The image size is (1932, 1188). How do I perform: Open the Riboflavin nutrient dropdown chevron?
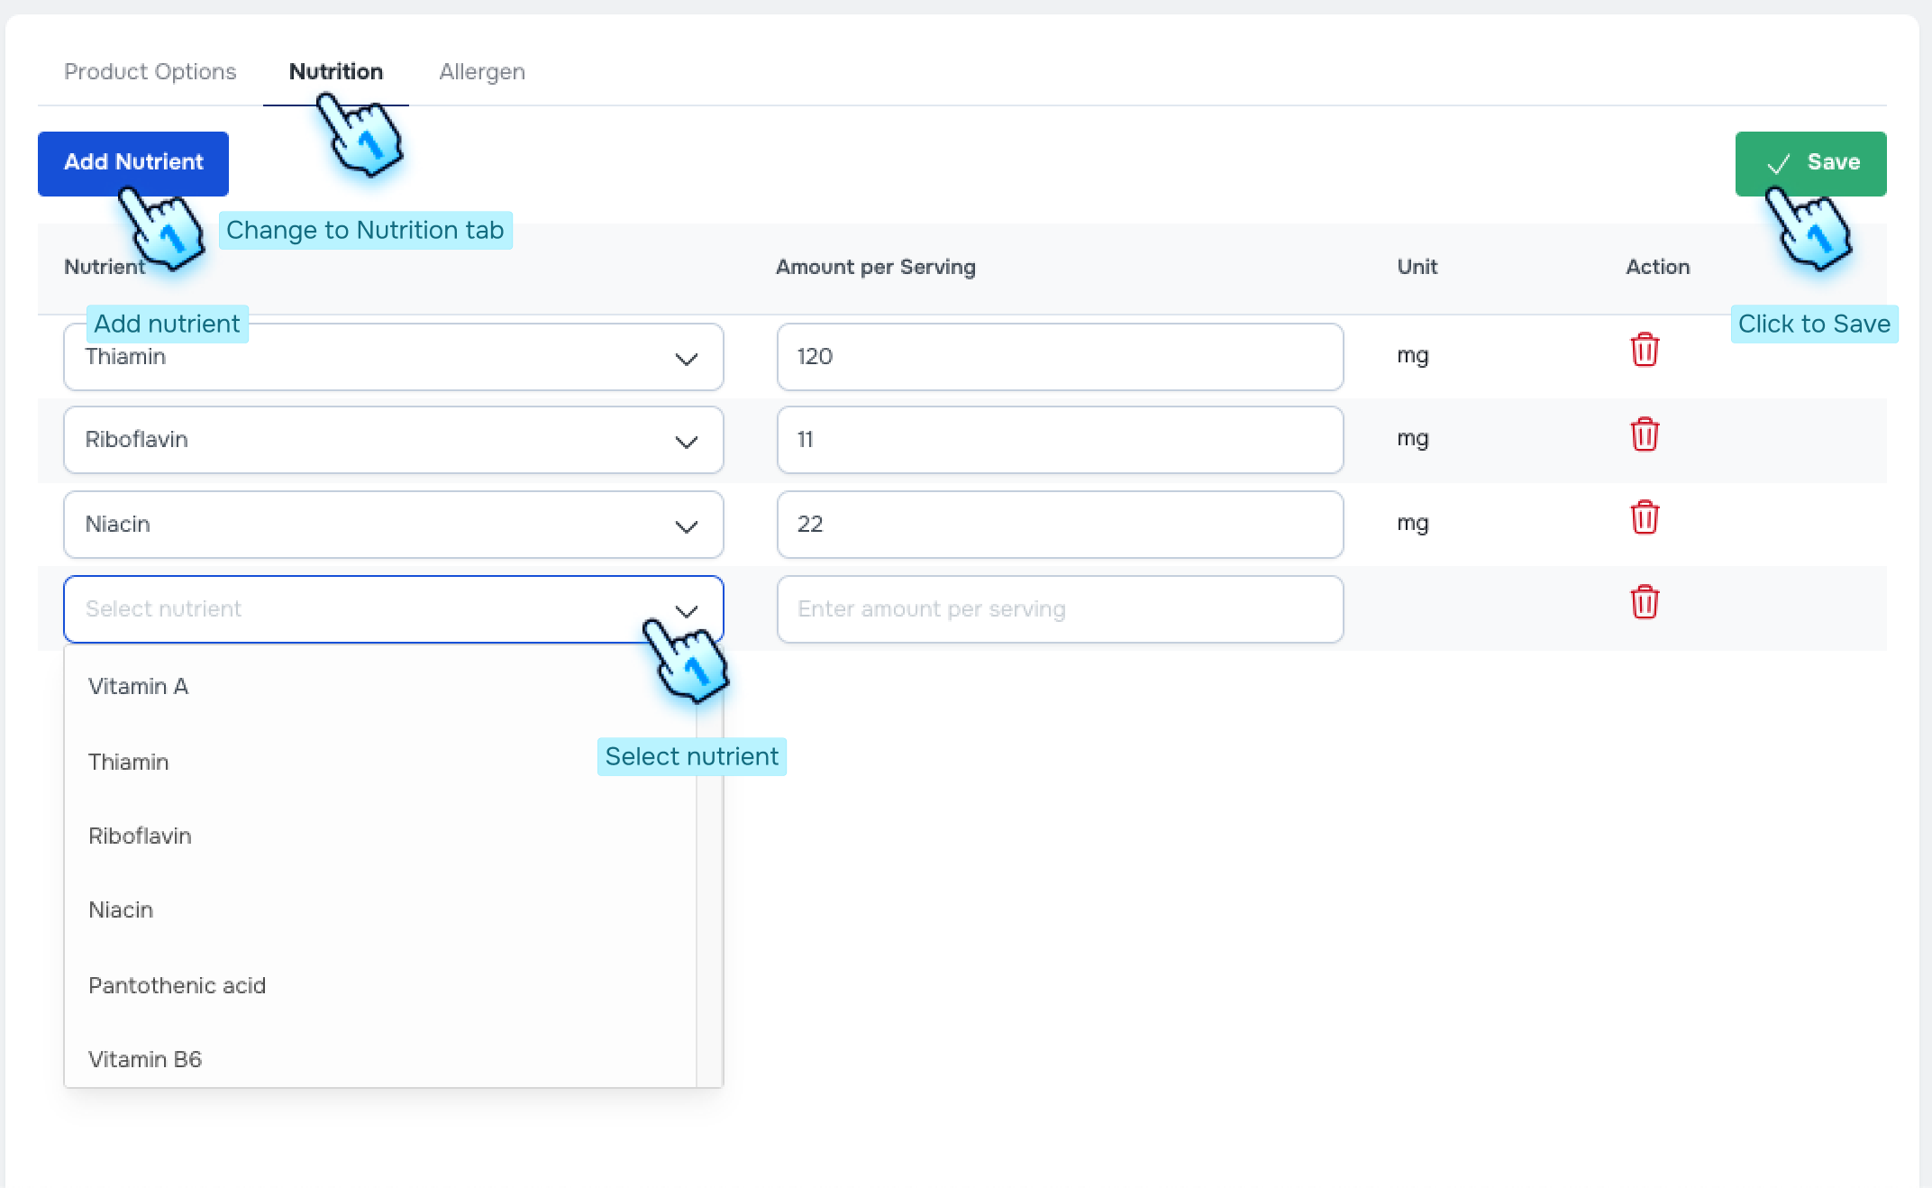(x=687, y=441)
